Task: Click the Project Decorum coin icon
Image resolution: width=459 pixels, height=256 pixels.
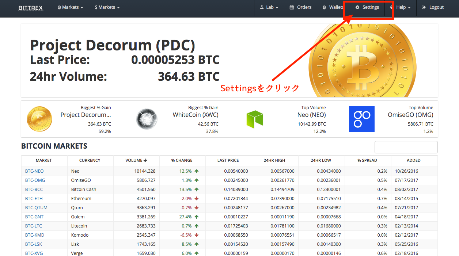Action: 39,119
